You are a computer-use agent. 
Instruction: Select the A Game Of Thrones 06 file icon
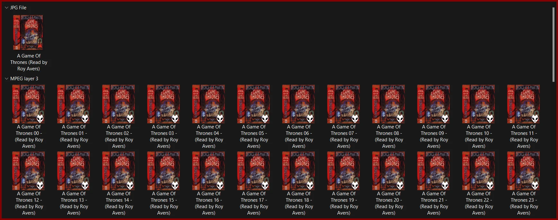pyautogui.click(x=299, y=104)
